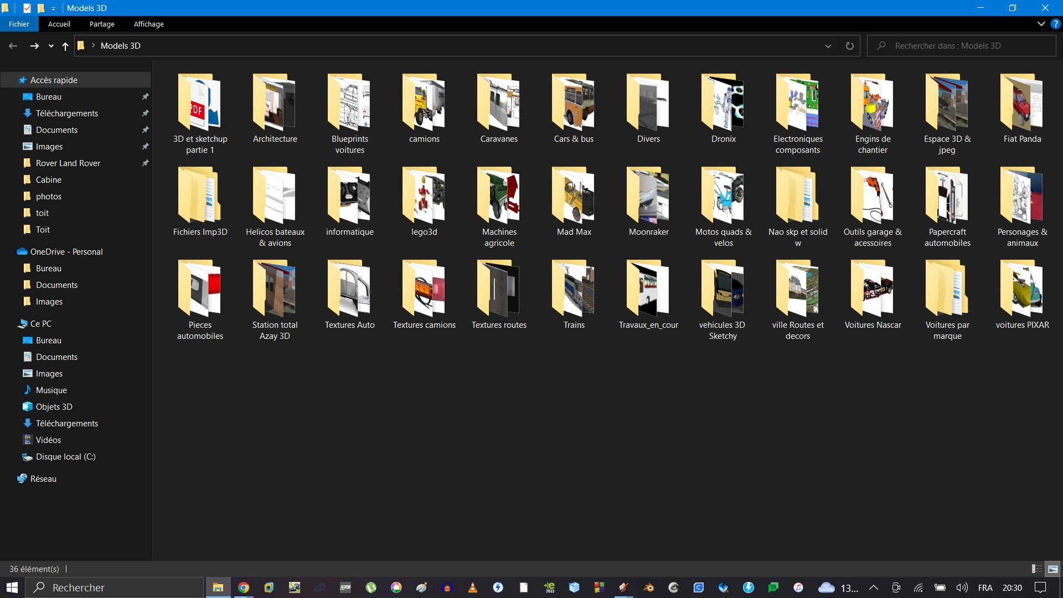This screenshot has height=598, width=1063.
Task: Open recent locations dropdown arrow
Action: coord(51,46)
